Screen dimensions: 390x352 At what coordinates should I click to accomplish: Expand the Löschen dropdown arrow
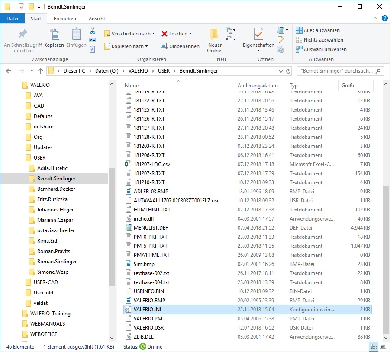click(190, 34)
